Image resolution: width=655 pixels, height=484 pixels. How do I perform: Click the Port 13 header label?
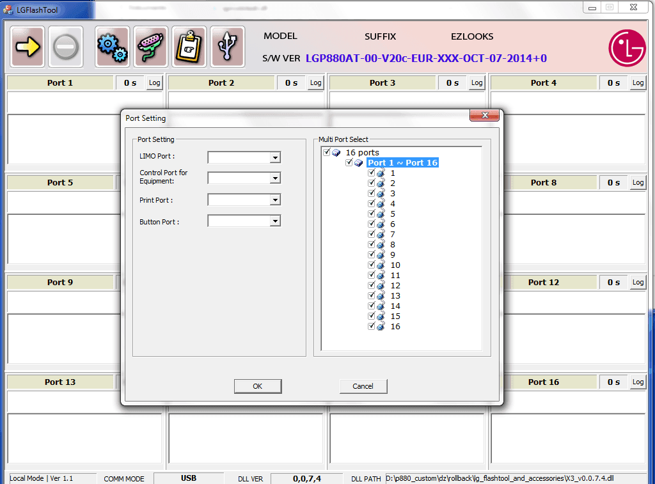click(60, 382)
